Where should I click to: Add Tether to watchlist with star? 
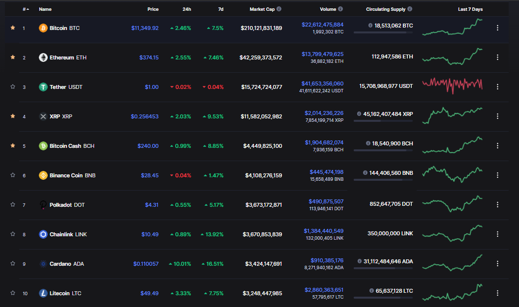point(13,86)
